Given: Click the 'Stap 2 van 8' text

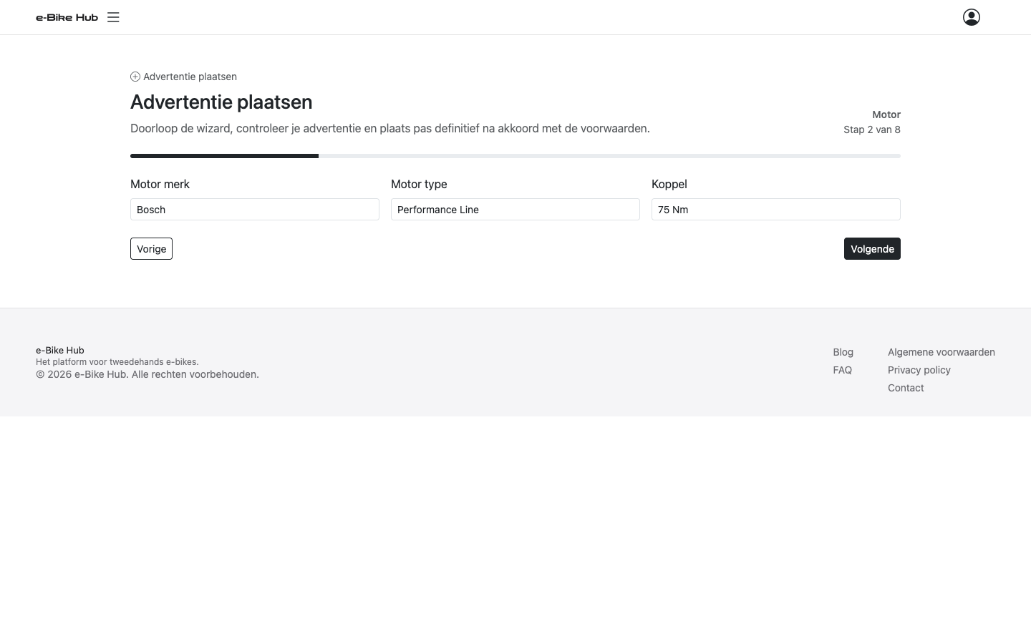Looking at the screenshot, I should 872,130.
